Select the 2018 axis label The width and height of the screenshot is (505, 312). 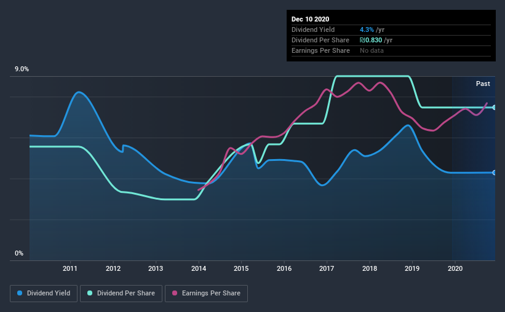click(x=370, y=268)
